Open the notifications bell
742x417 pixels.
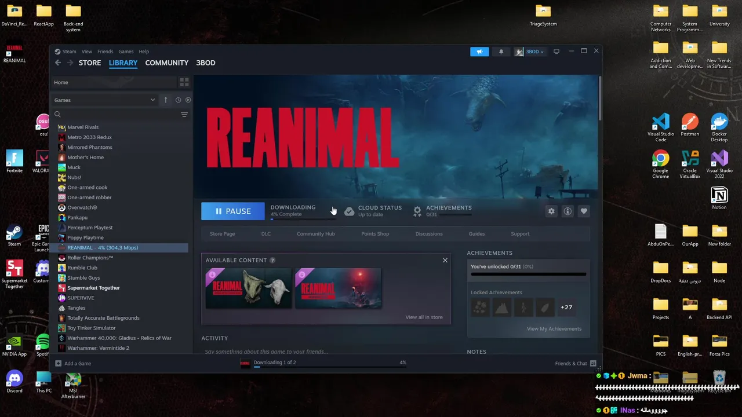[x=501, y=52]
